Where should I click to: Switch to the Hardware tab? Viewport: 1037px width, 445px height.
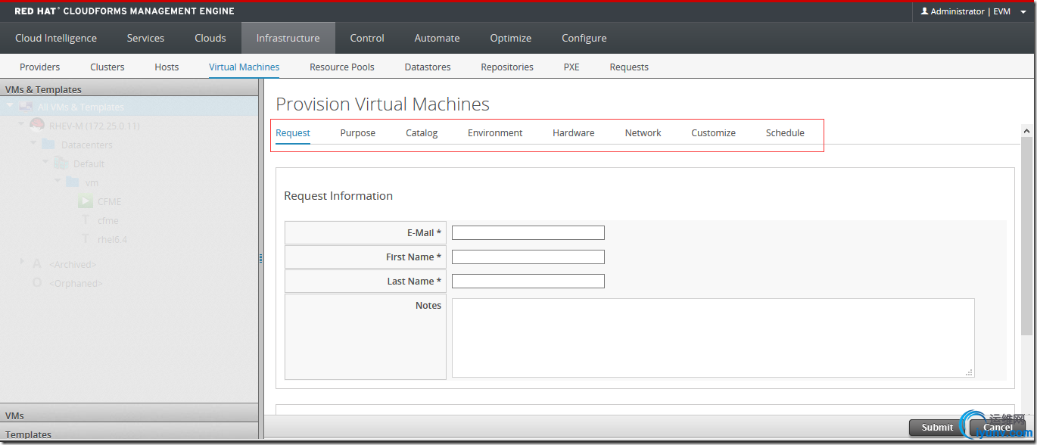[573, 133]
